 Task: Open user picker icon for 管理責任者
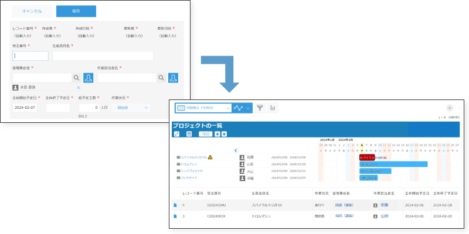point(89,78)
